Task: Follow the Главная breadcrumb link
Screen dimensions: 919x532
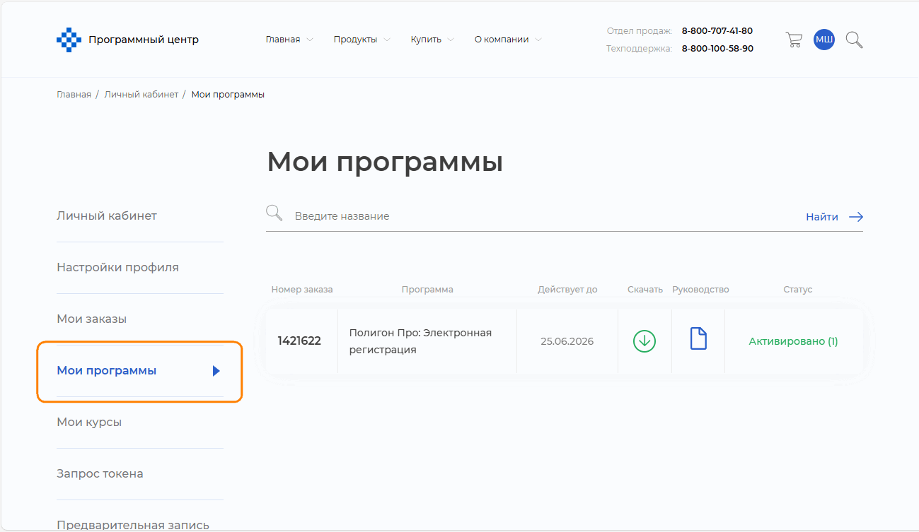Action: (74, 95)
